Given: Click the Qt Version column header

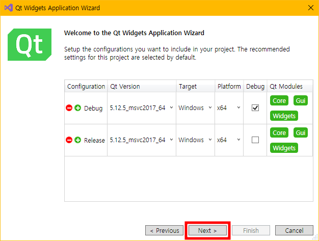Looking at the screenshot, I should [x=142, y=86].
